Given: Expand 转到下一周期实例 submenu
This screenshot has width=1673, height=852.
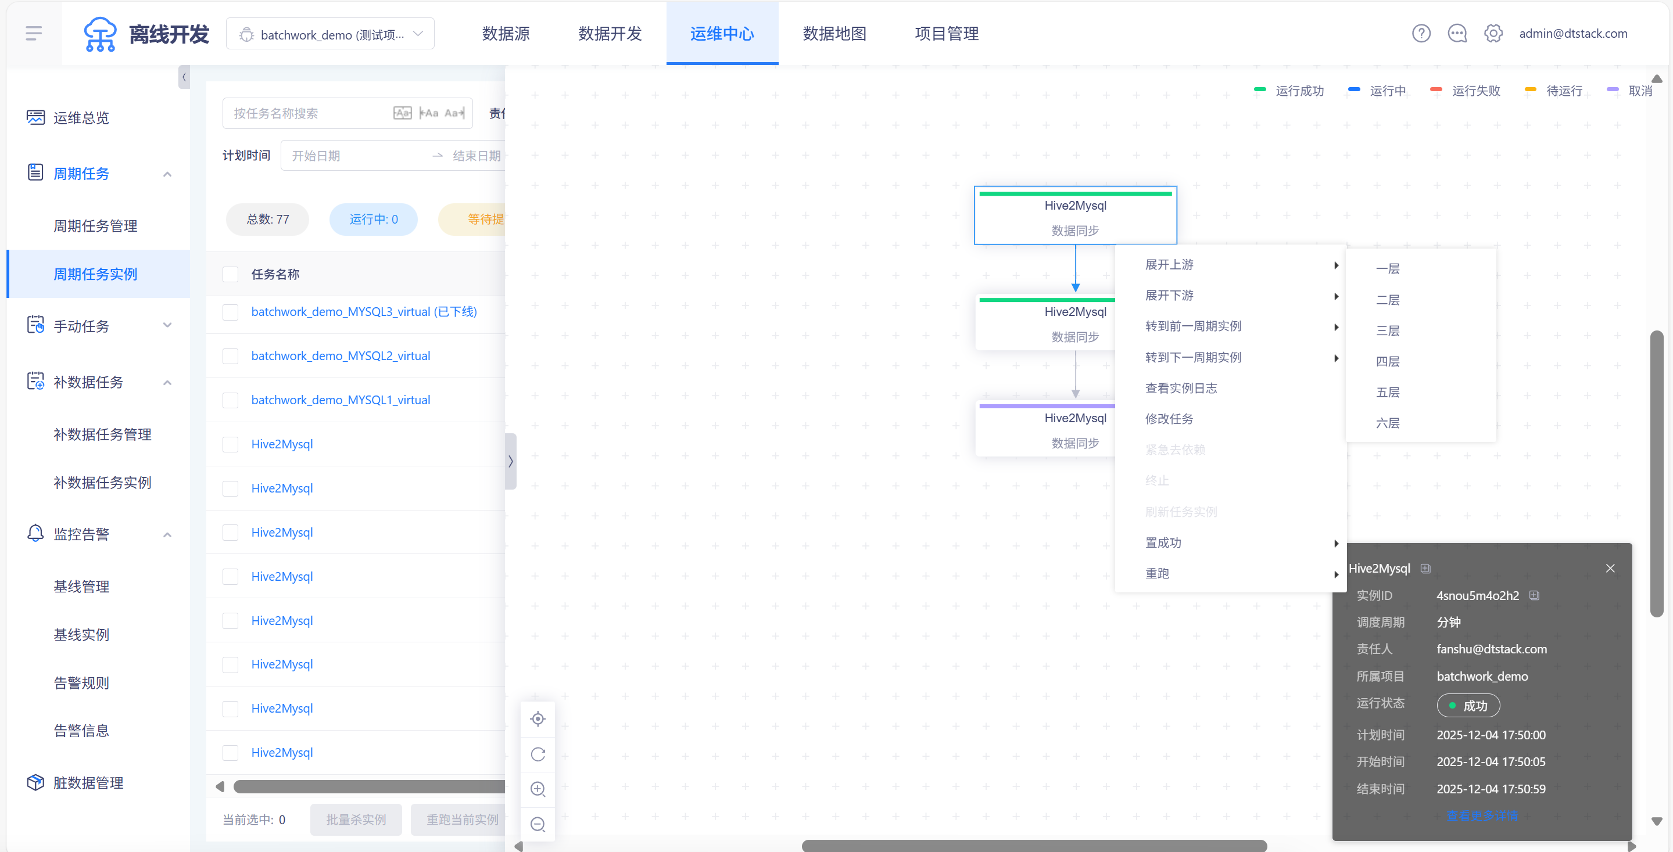Looking at the screenshot, I should [1230, 357].
